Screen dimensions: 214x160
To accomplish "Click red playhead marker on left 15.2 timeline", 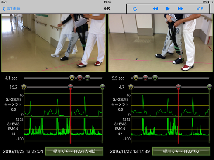I will [x=70, y=87].
